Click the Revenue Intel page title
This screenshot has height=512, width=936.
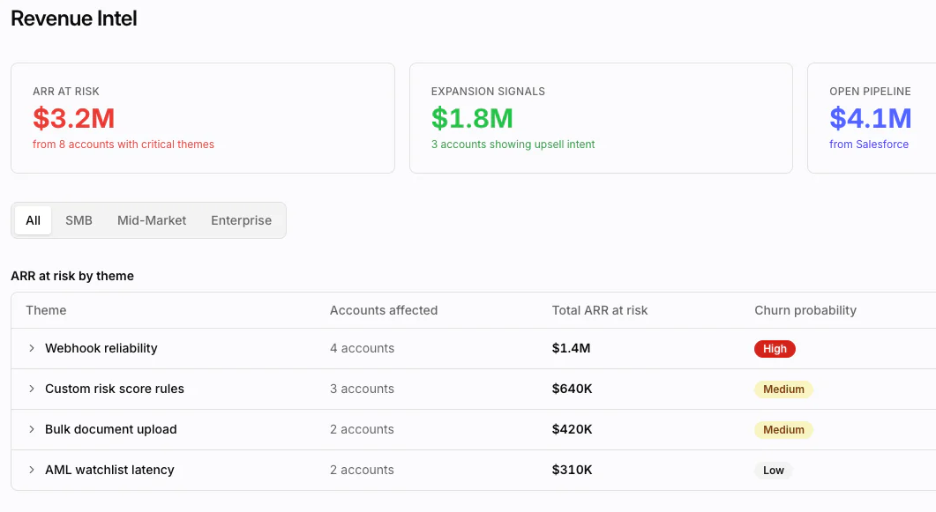(x=74, y=19)
